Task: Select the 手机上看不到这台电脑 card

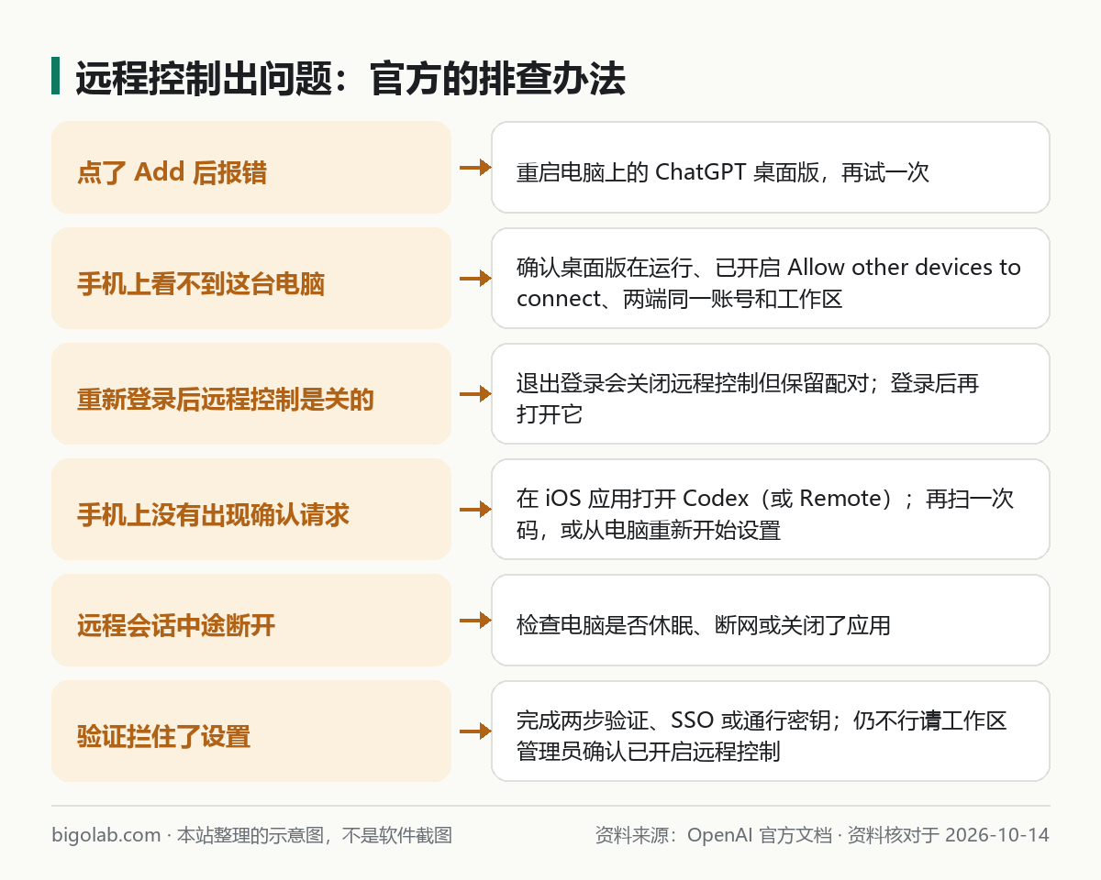Action: pyautogui.click(x=251, y=279)
